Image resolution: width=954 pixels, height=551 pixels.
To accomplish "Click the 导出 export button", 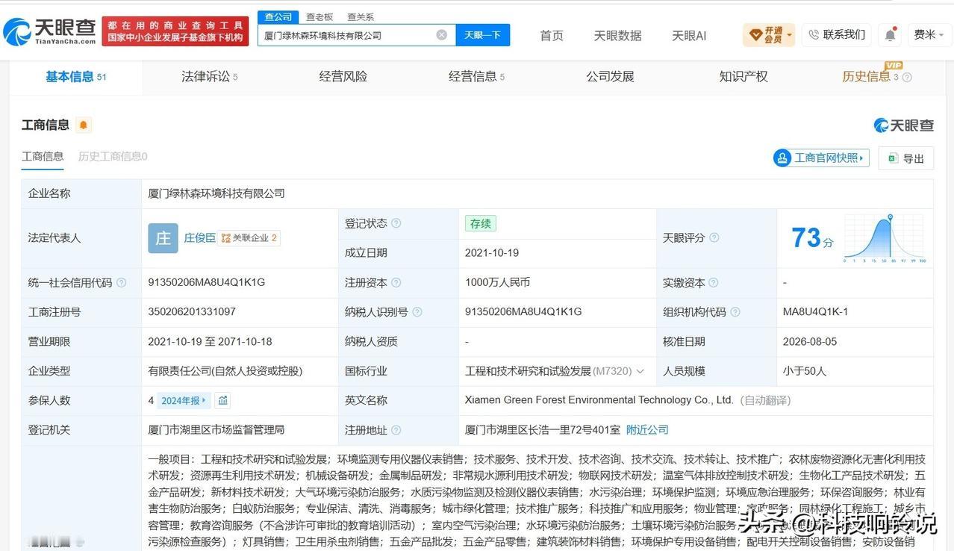I will [x=906, y=158].
